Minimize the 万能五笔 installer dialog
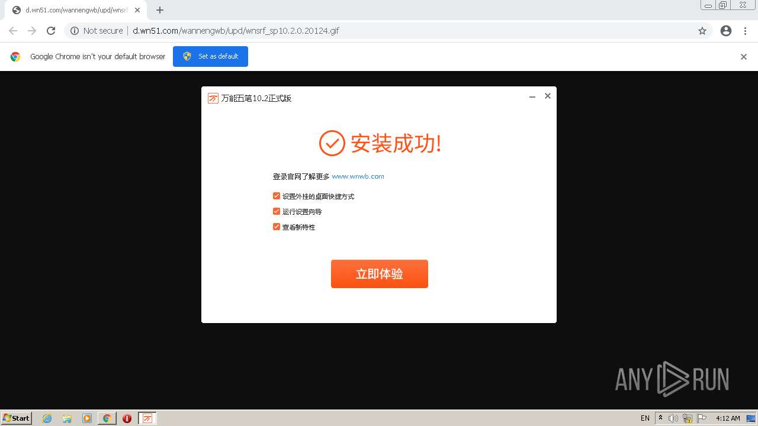Screen dimensions: 758x426 (x=532, y=96)
